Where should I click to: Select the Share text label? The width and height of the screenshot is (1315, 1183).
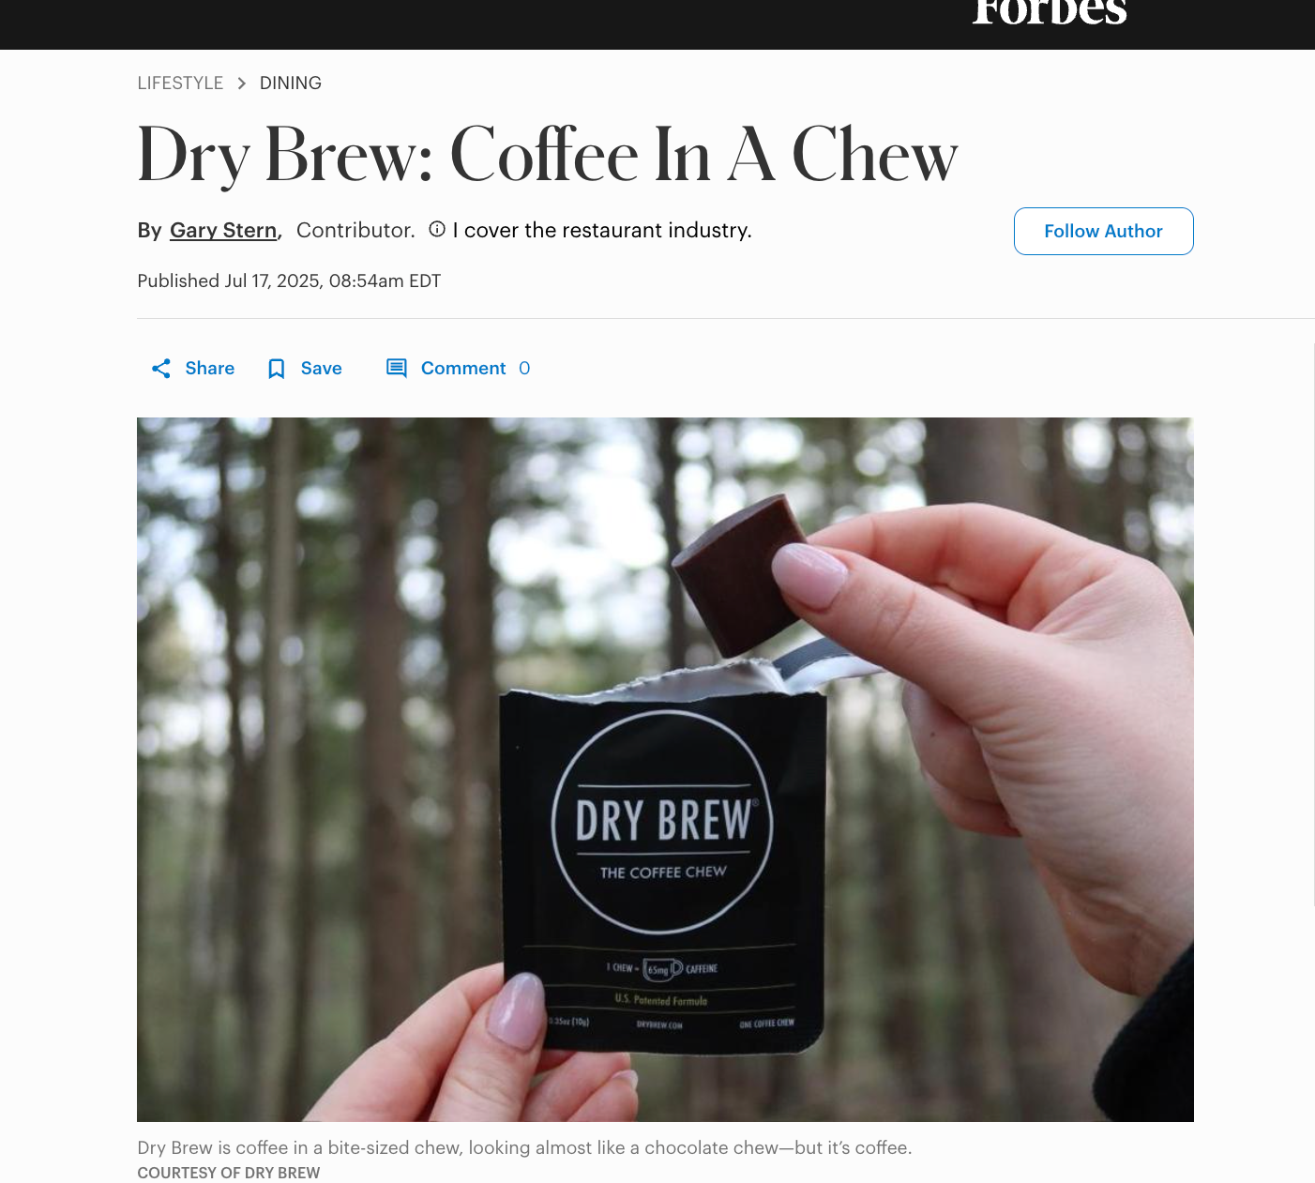tap(210, 369)
